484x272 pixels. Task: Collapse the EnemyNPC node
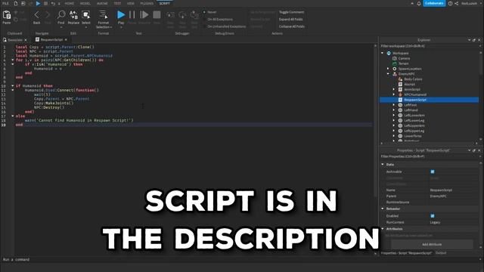coord(388,74)
